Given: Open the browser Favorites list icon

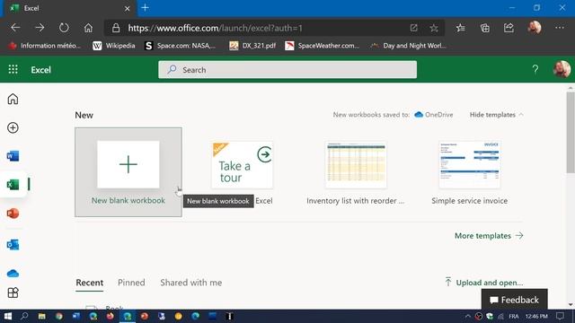Looking at the screenshot, I should coord(461,28).
